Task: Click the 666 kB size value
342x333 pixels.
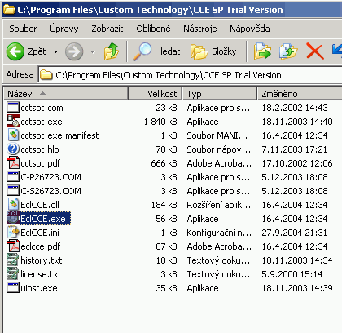Action: point(164,163)
